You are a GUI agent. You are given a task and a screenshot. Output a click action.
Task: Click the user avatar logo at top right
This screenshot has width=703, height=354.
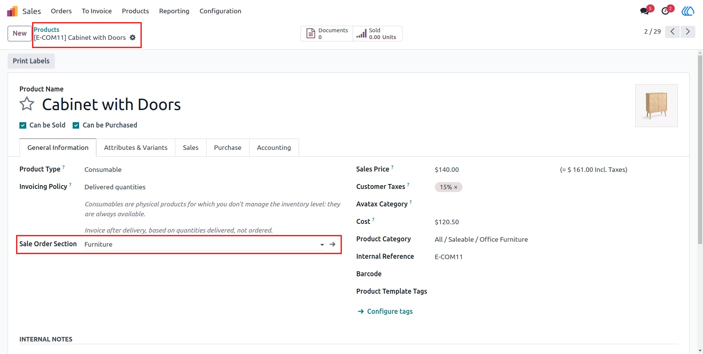pyautogui.click(x=688, y=11)
